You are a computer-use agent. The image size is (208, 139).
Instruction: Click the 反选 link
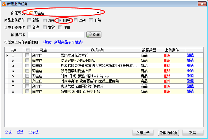(20, 132)
